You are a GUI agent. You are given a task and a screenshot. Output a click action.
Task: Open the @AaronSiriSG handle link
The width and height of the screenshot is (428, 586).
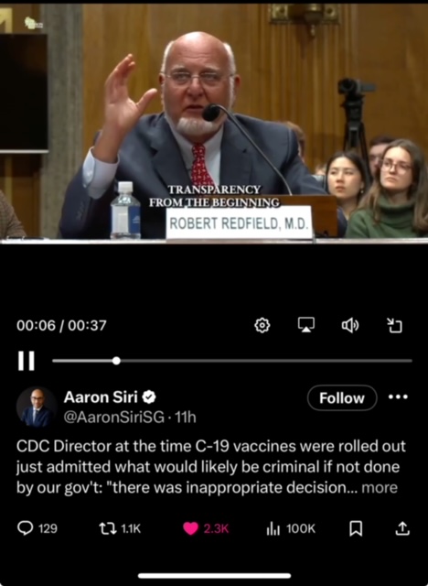(113, 418)
